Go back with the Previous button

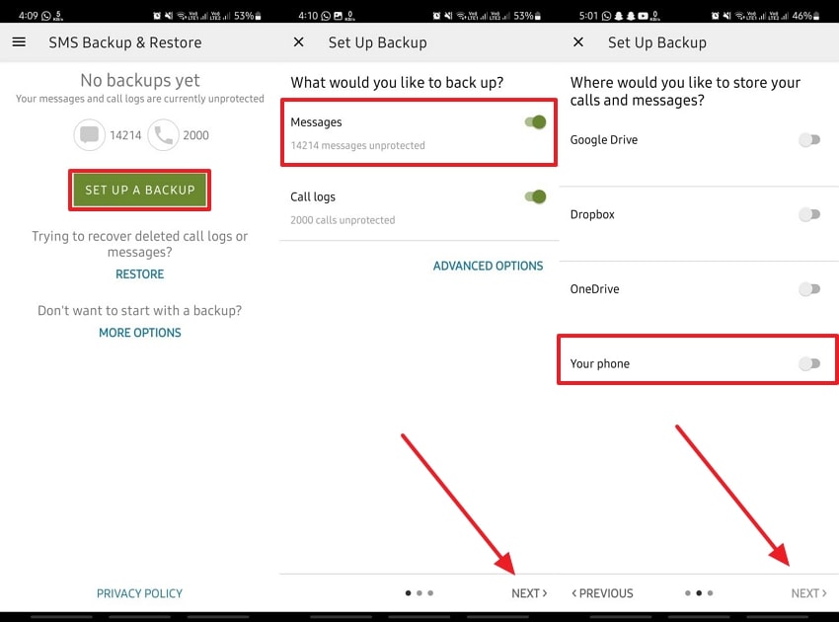[x=602, y=593]
